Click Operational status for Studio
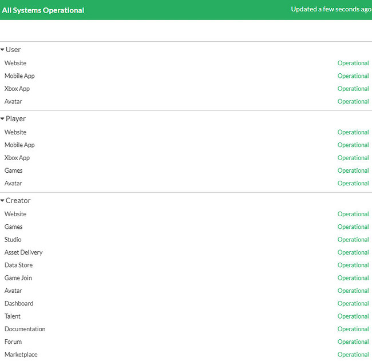The height and width of the screenshot is (361, 372). [x=353, y=240]
